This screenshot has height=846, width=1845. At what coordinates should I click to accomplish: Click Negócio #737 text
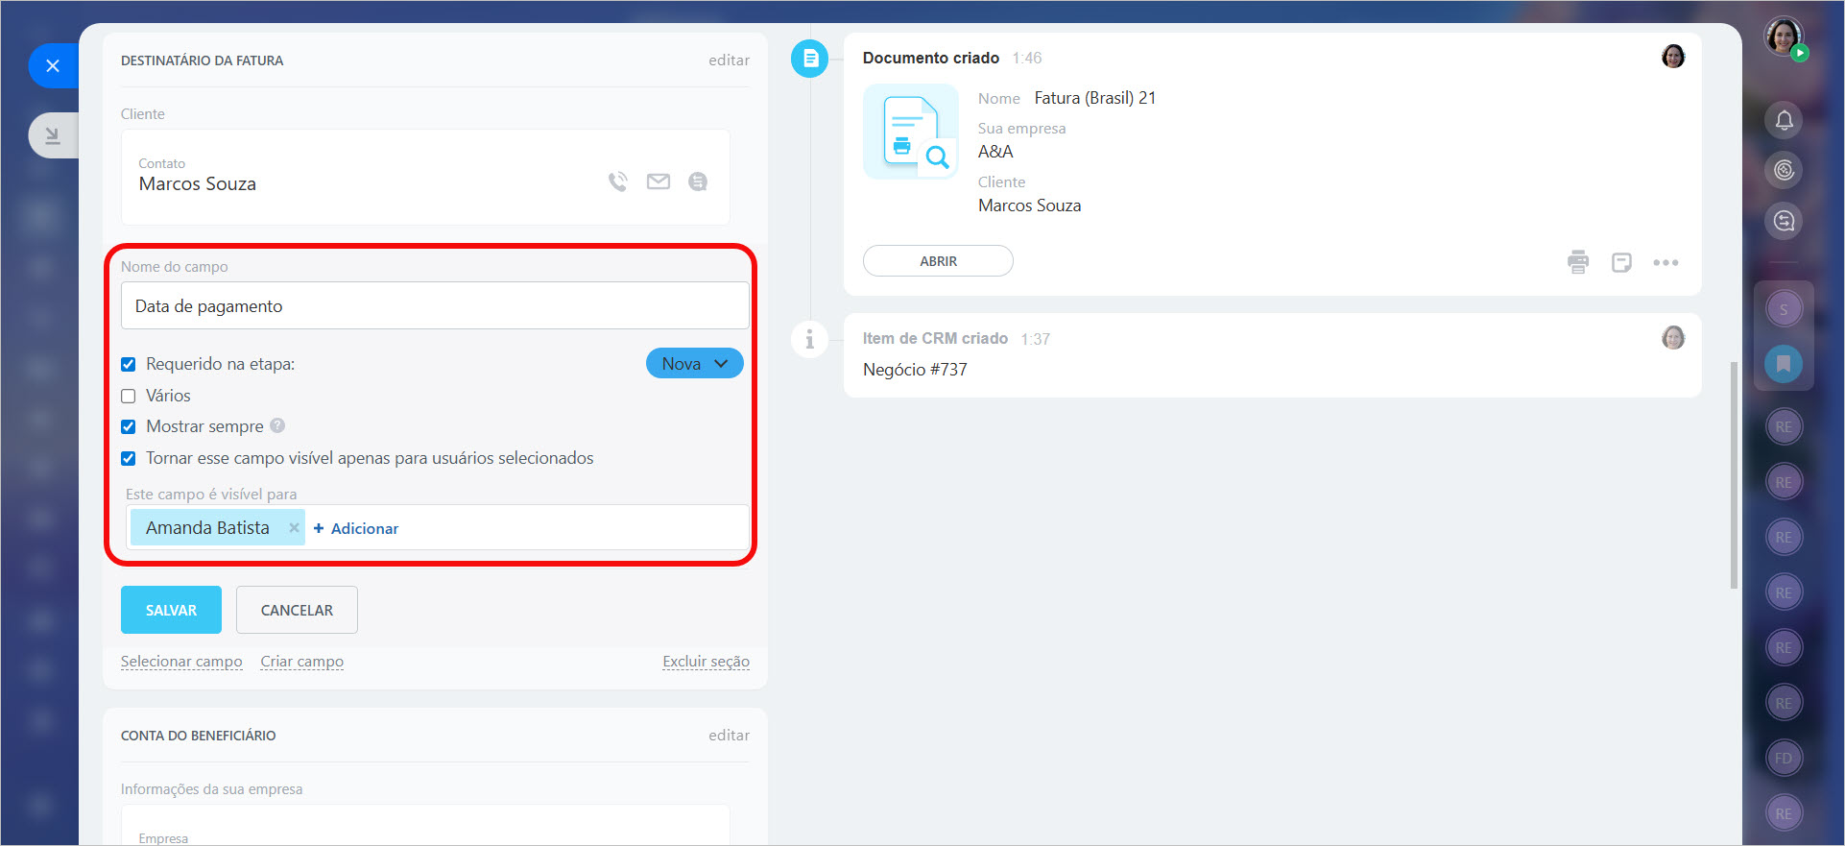point(915,370)
